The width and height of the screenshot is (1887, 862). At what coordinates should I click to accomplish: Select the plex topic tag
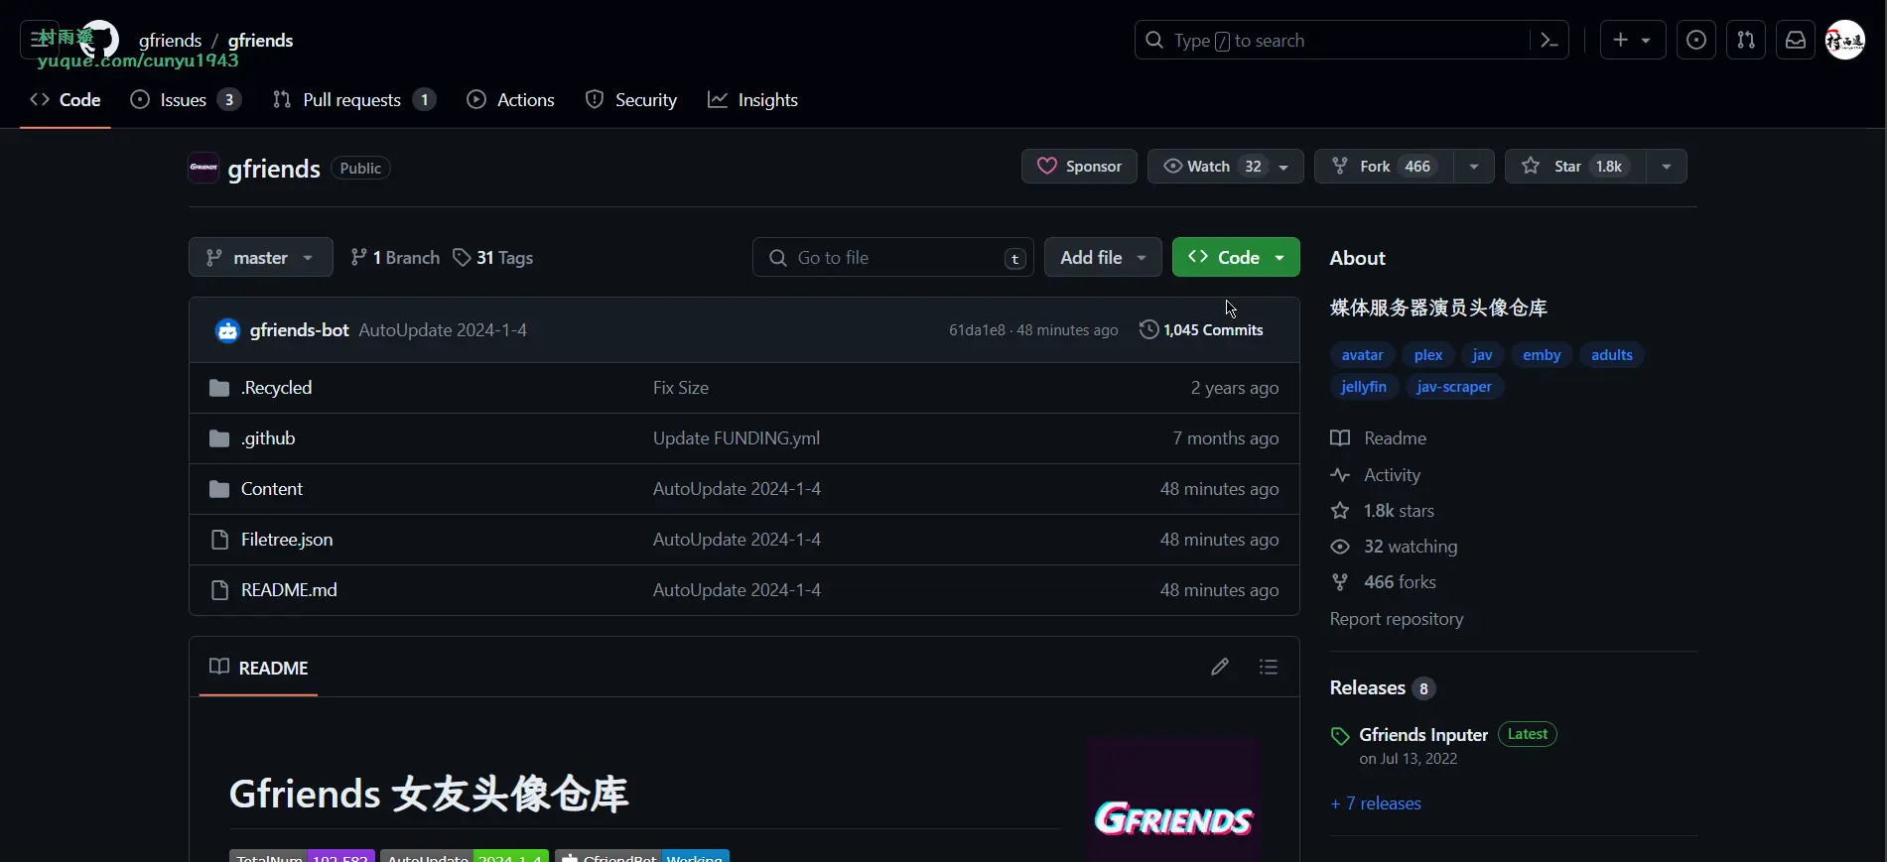pos(1428,355)
